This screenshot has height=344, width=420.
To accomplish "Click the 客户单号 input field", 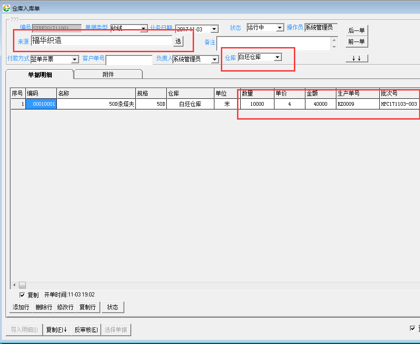I will point(129,60).
